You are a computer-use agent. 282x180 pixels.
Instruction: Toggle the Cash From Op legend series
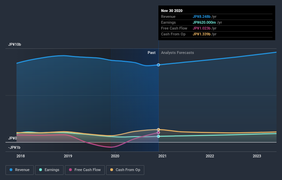pyautogui.click(x=125, y=170)
